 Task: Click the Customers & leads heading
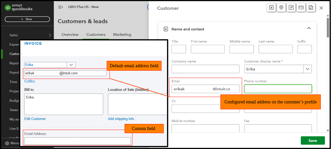pyautogui.click(x=83, y=21)
